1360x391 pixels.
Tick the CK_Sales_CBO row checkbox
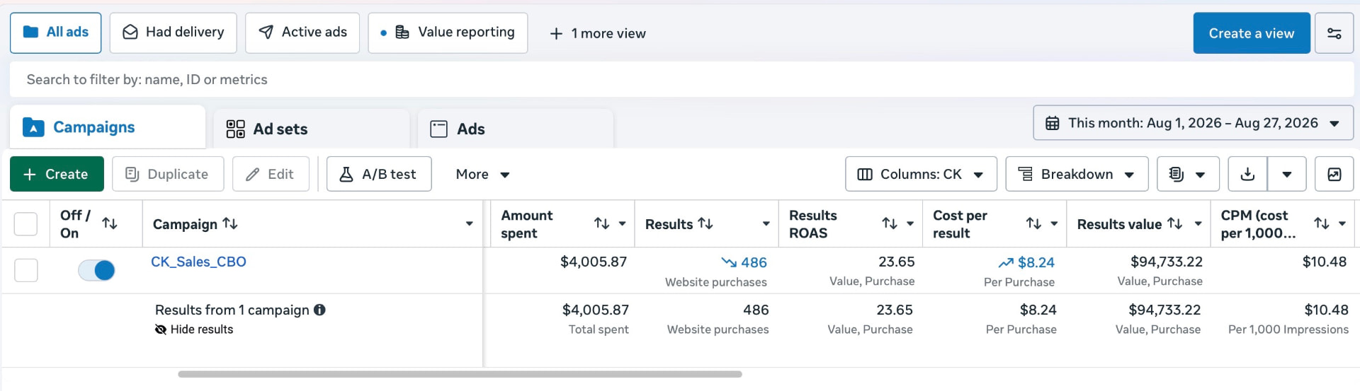pyautogui.click(x=26, y=270)
